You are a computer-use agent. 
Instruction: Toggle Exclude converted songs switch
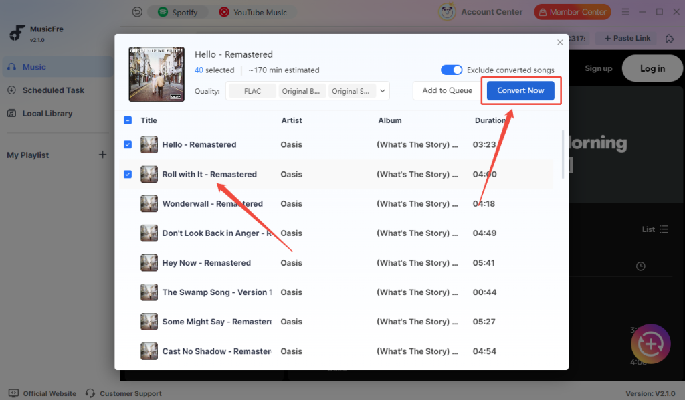pos(452,70)
